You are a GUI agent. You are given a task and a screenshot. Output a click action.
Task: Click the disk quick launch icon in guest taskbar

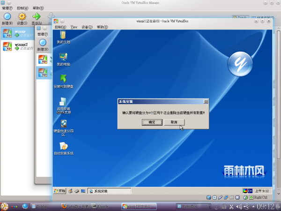coord(77,191)
